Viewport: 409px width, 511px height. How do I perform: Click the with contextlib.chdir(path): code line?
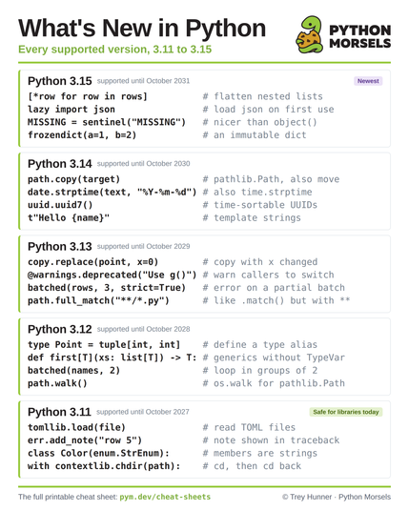coord(104,466)
